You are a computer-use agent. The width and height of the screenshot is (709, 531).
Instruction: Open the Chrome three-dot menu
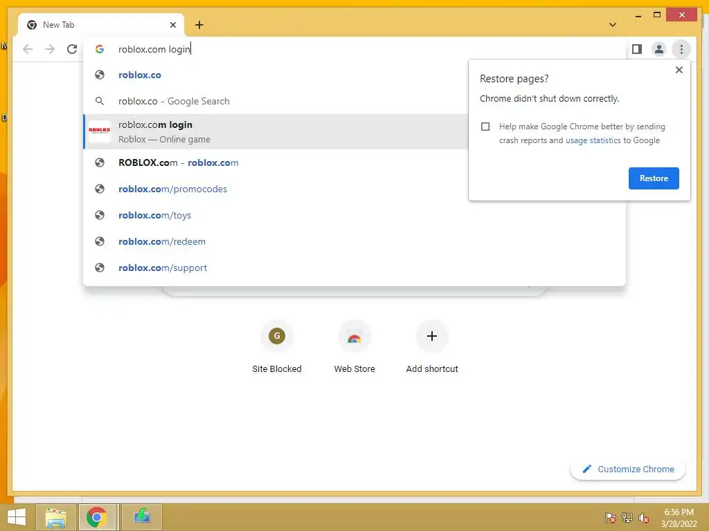coord(681,49)
